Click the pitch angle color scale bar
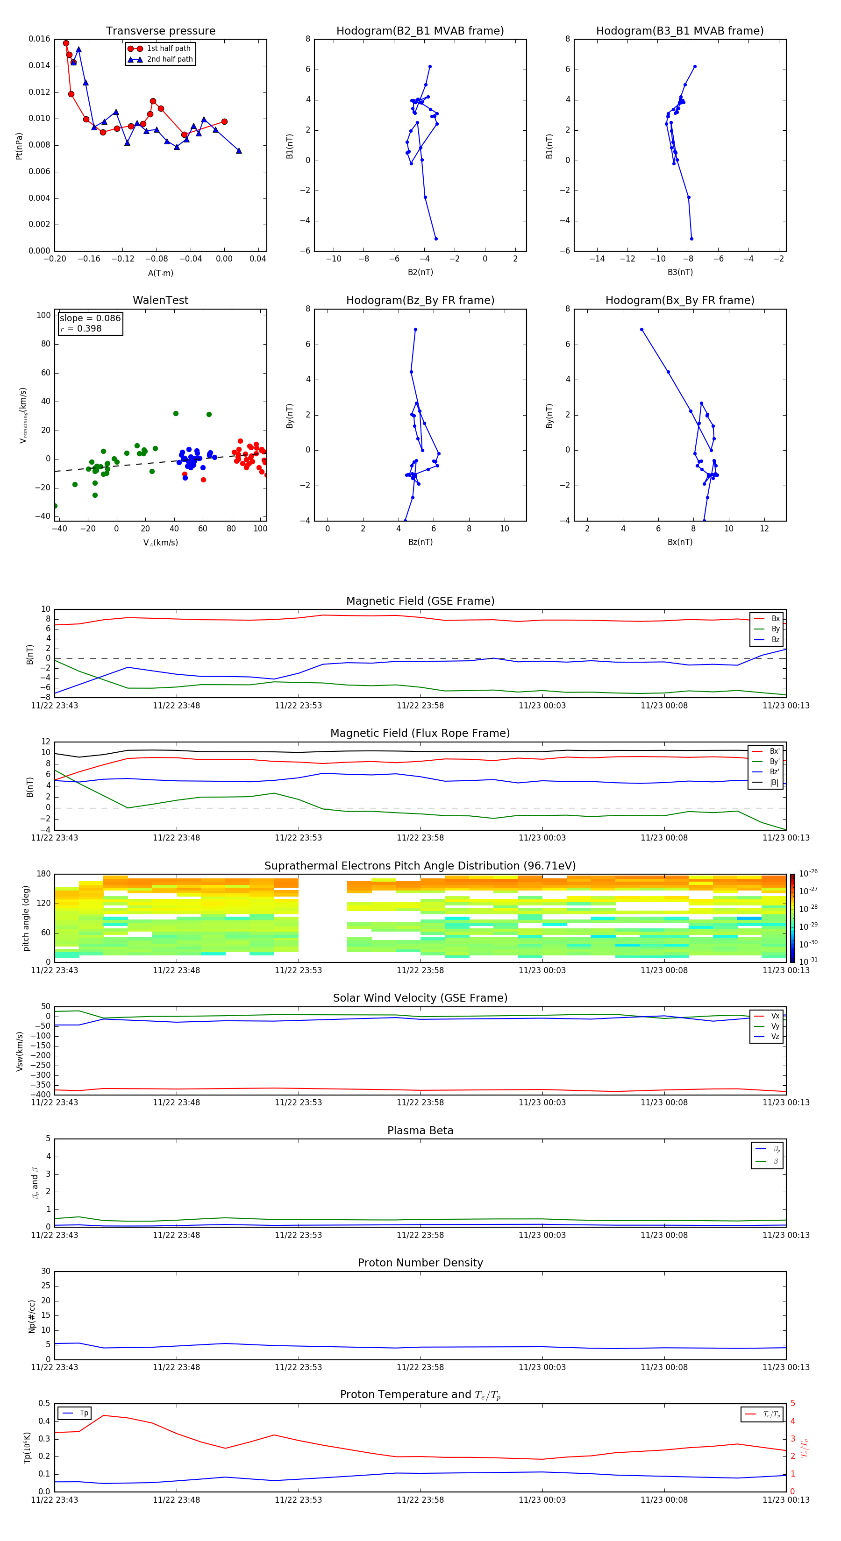The height and width of the screenshot is (1541, 841). [792, 918]
